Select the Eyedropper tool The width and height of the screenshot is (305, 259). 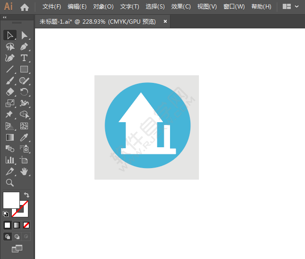coord(24,137)
